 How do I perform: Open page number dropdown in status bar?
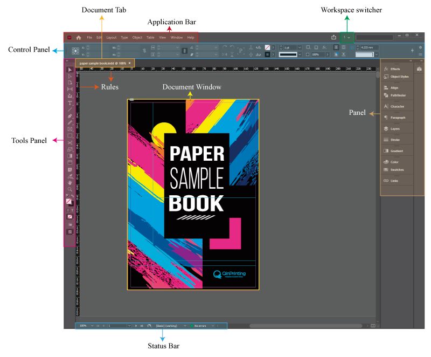pyautogui.click(x=129, y=326)
